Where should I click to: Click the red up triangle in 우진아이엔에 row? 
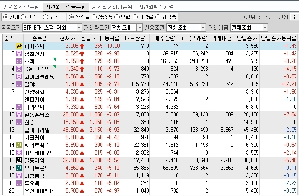click(x=82, y=190)
